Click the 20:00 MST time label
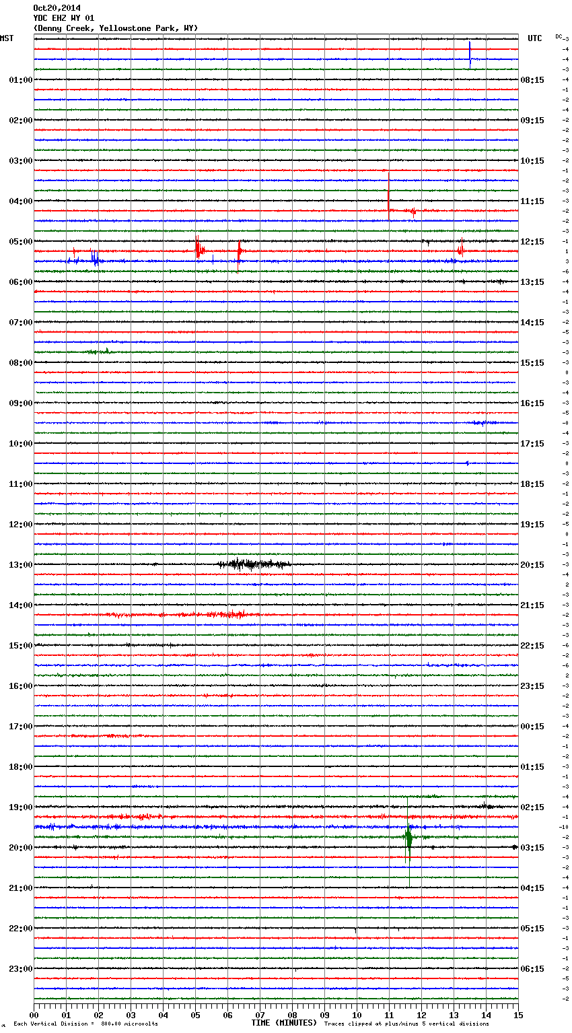Image resolution: width=572 pixels, height=1033 pixels. tap(20, 848)
